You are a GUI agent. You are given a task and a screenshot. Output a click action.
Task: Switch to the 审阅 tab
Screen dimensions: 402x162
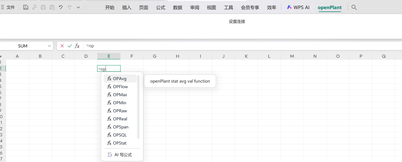point(195,7)
